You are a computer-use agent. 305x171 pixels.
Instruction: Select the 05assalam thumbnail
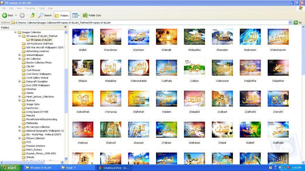coord(222,37)
